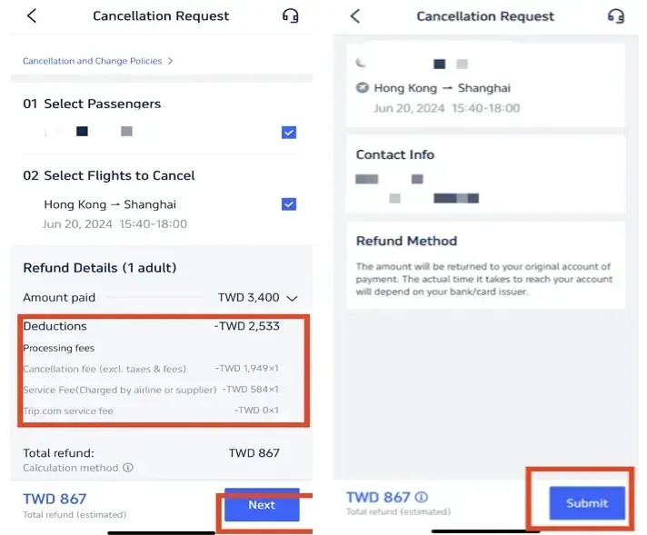Tap info icon next to TWD 867 near Submit
The image size is (647, 535).
click(422, 497)
